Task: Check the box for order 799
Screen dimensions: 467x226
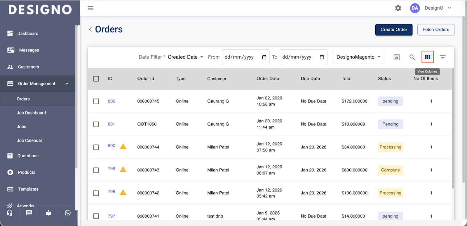Action: (96, 170)
